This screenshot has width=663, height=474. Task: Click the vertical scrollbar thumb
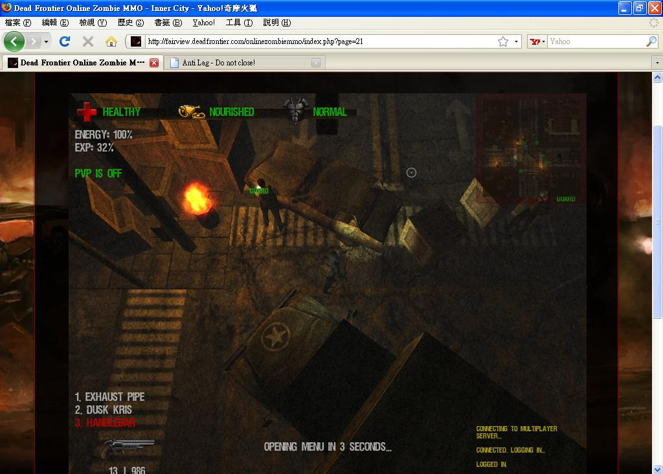point(657,221)
